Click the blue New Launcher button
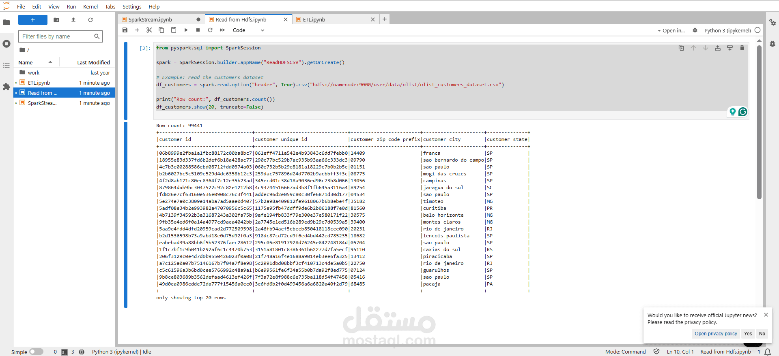 click(x=33, y=20)
